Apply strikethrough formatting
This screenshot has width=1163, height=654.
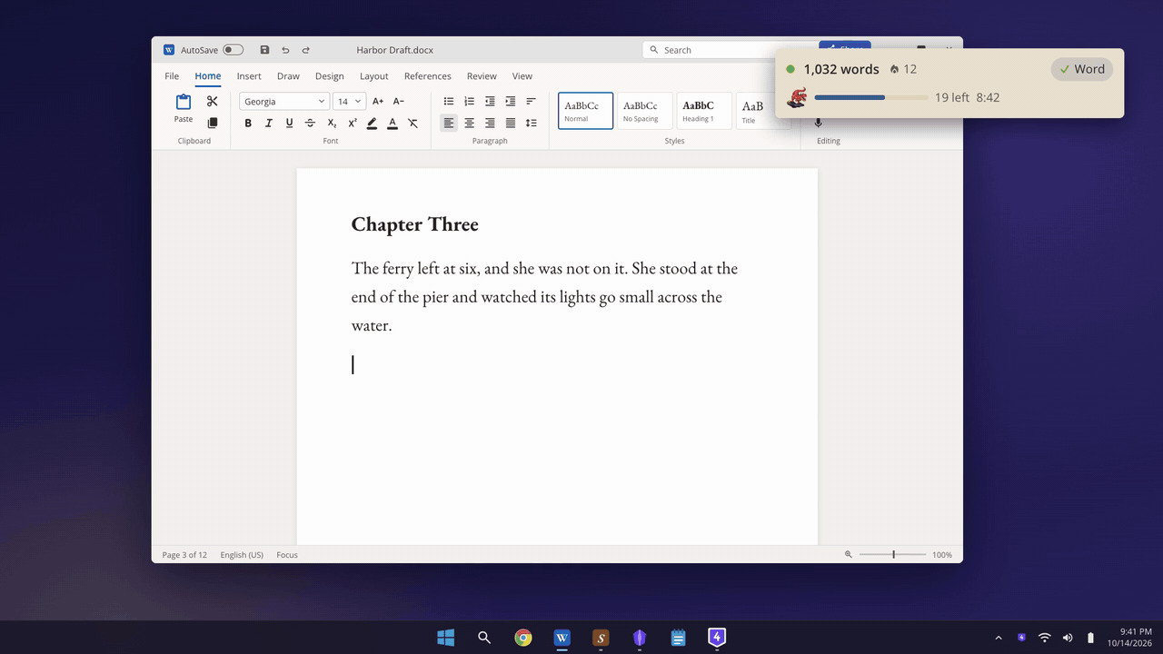[311, 124]
